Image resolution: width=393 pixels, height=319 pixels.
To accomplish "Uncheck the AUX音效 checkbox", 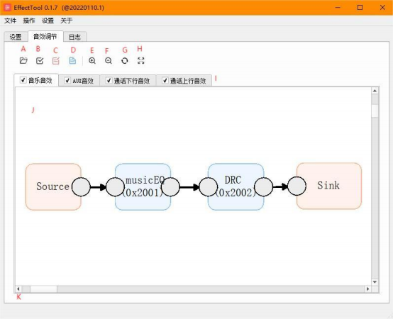I will point(67,80).
